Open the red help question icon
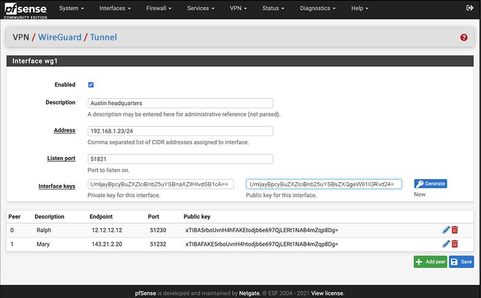 [464, 37]
